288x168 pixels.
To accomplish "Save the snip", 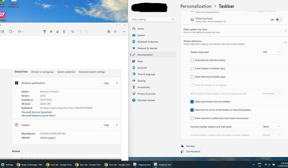I will click(109, 31).
